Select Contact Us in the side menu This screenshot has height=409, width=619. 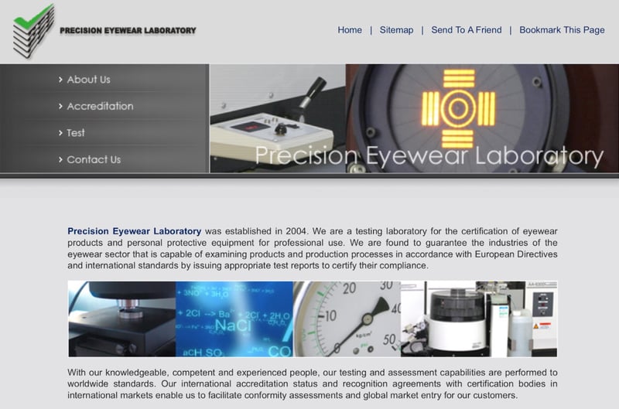click(94, 160)
